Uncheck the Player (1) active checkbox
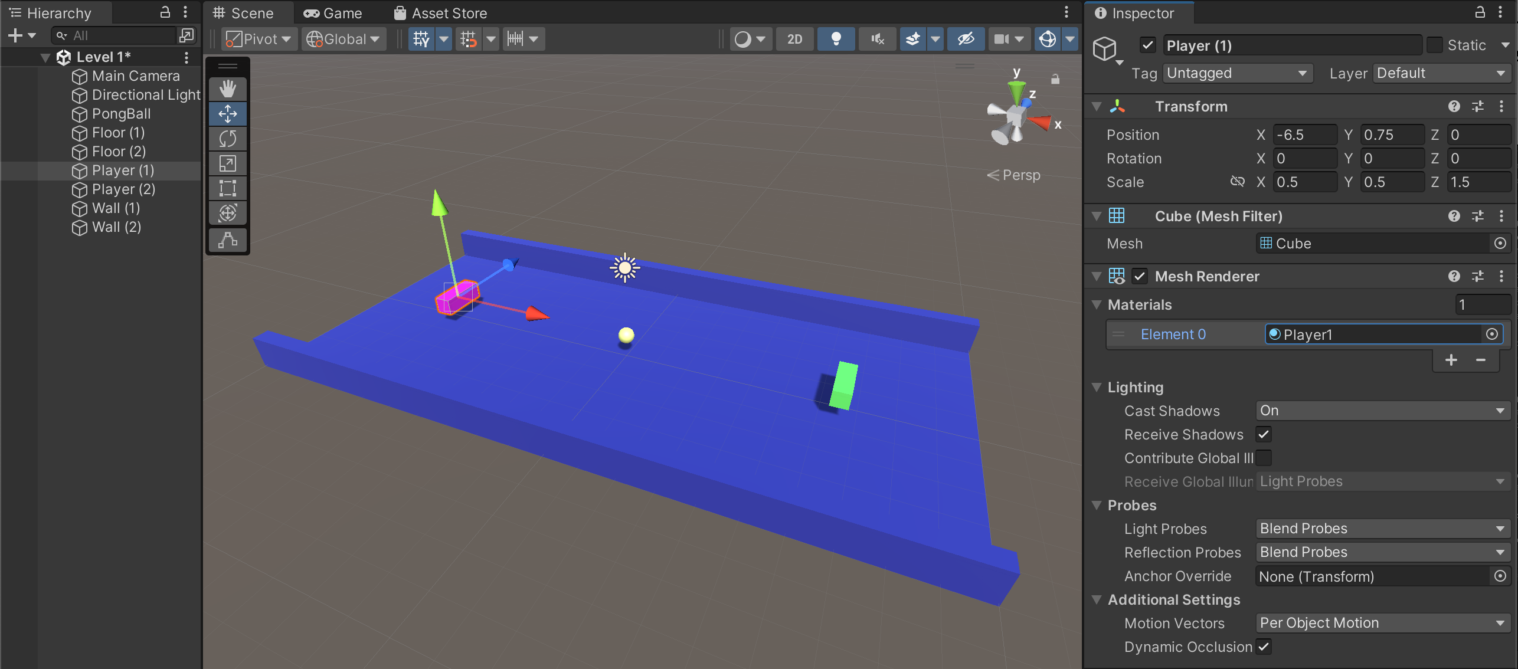 1147,45
